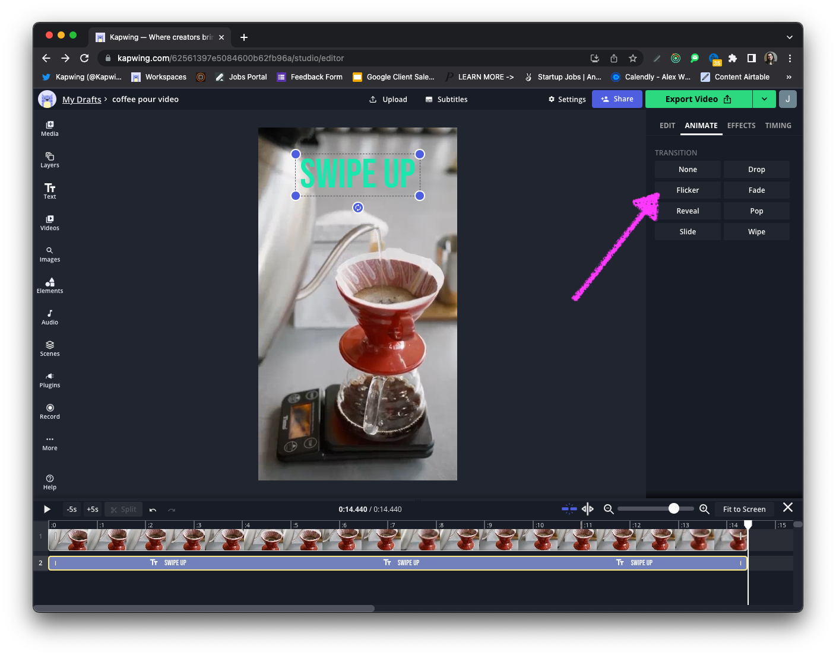Click the Record icon in sidebar

(x=50, y=411)
